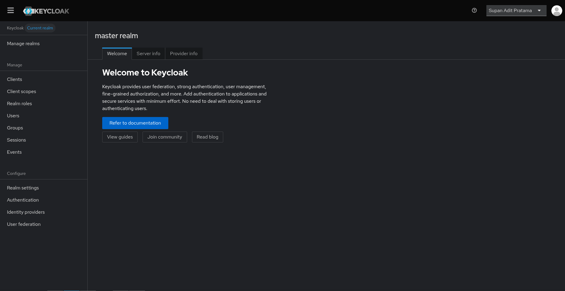565x291 pixels.
Task: Open Identity providers in sidebar
Action: [44, 212]
